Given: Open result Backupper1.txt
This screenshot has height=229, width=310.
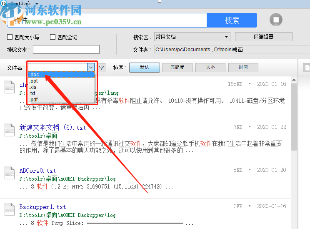Looking at the screenshot, I should point(42,207).
